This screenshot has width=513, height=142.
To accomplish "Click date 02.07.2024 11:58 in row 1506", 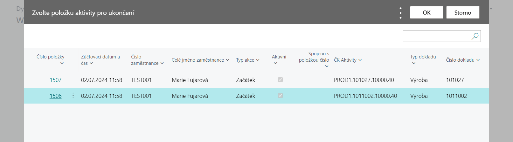I will click(x=101, y=96).
